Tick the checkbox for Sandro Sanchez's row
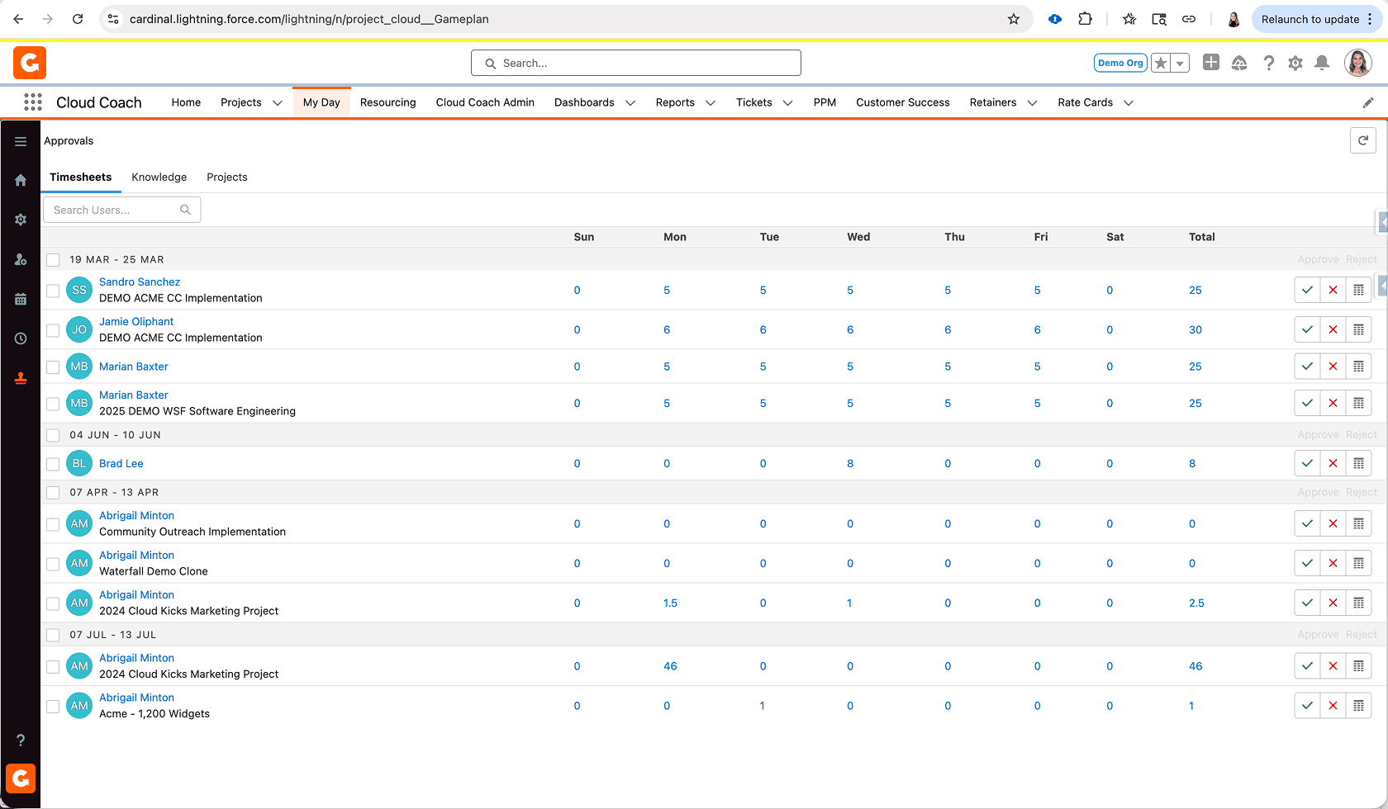 pos(53,291)
